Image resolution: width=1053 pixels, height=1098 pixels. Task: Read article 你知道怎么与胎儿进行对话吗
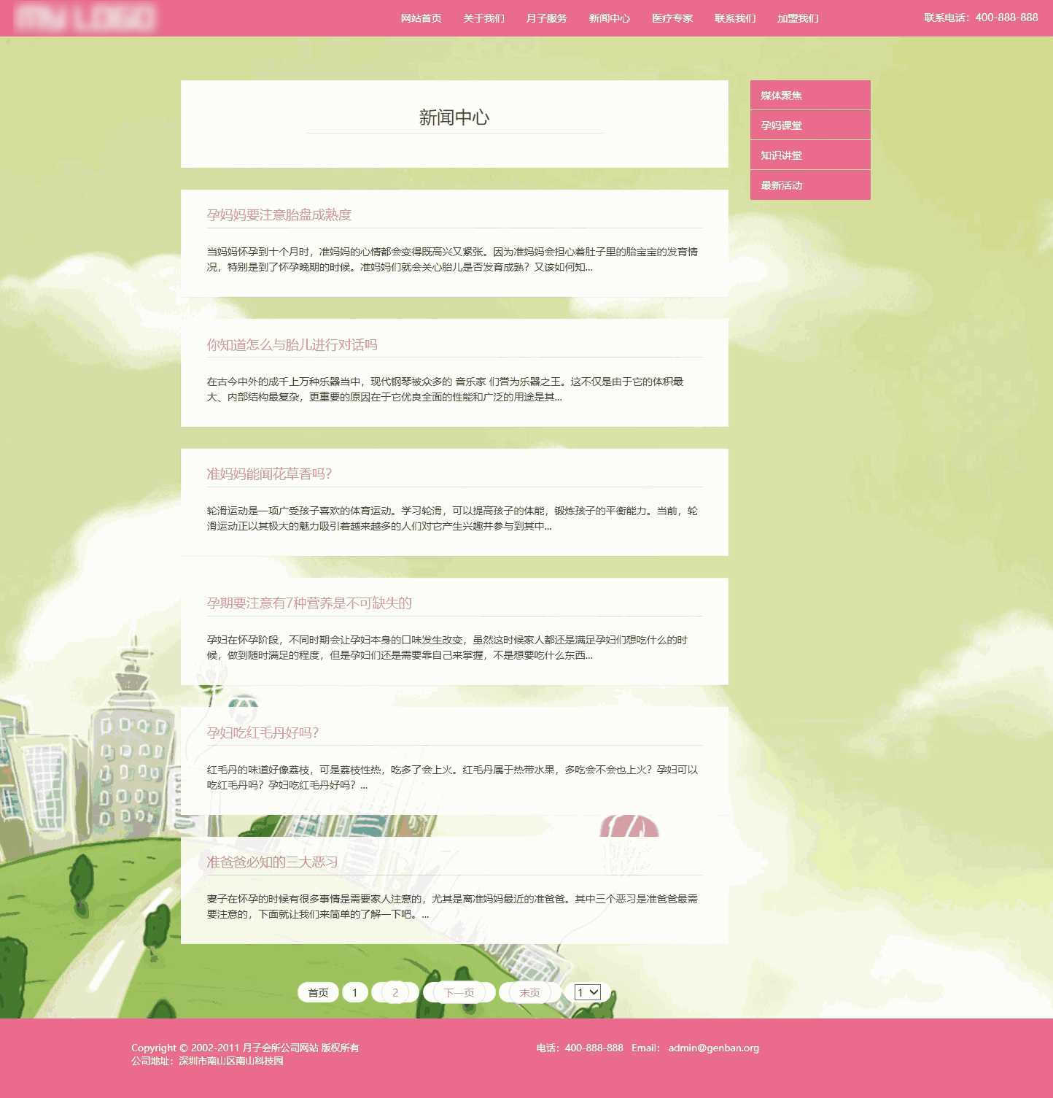pos(292,344)
